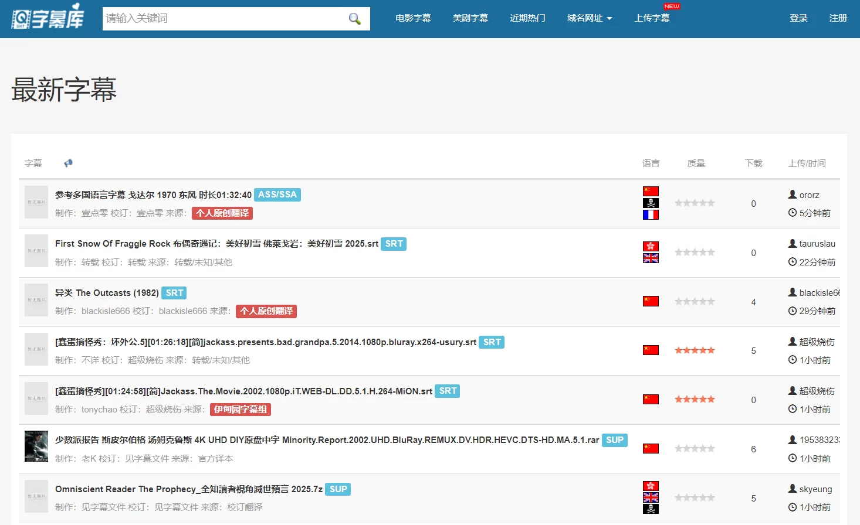Click the 登录 login link
Screen dimensions: 860x525
pos(798,18)
